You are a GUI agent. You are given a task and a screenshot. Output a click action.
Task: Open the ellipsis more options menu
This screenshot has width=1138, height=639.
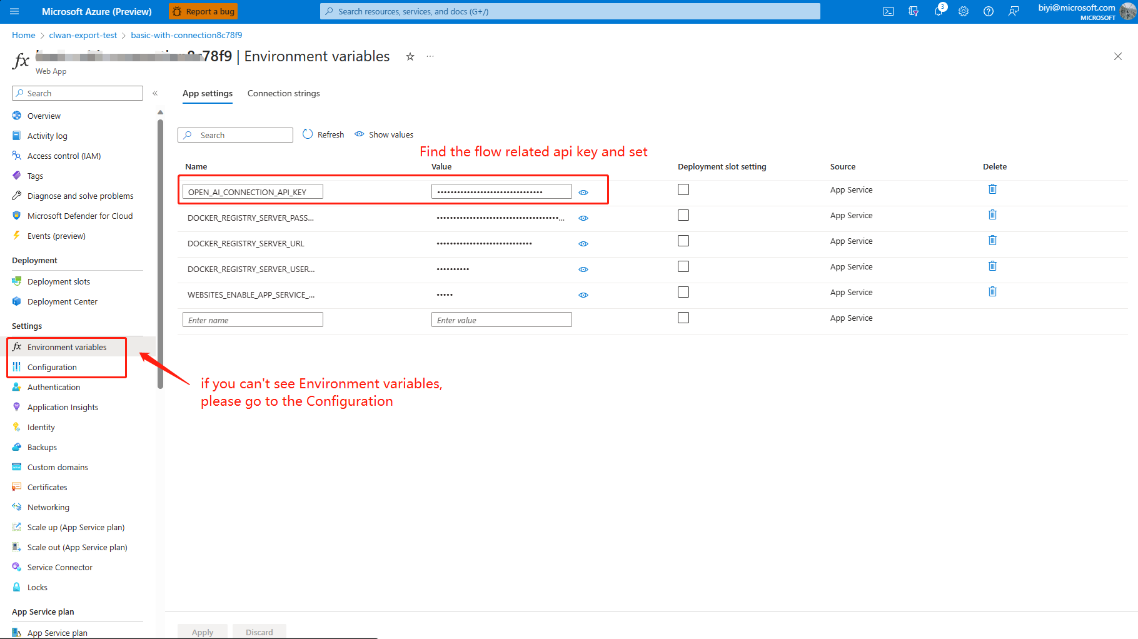[430, 56]
